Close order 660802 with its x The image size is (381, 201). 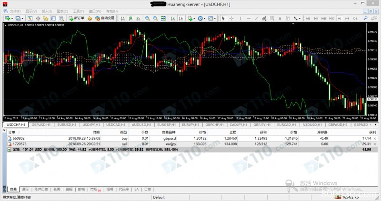[x=375, y=139]
